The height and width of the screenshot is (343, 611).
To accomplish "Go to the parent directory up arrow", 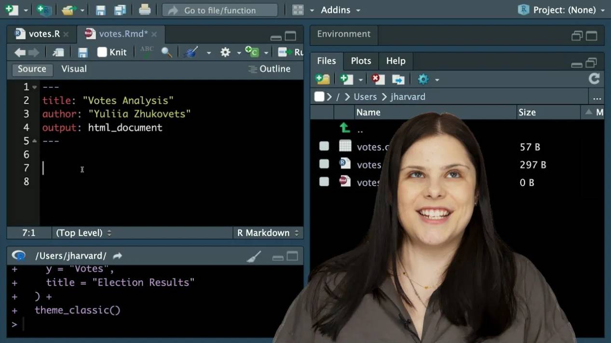I will click(344, 128).
